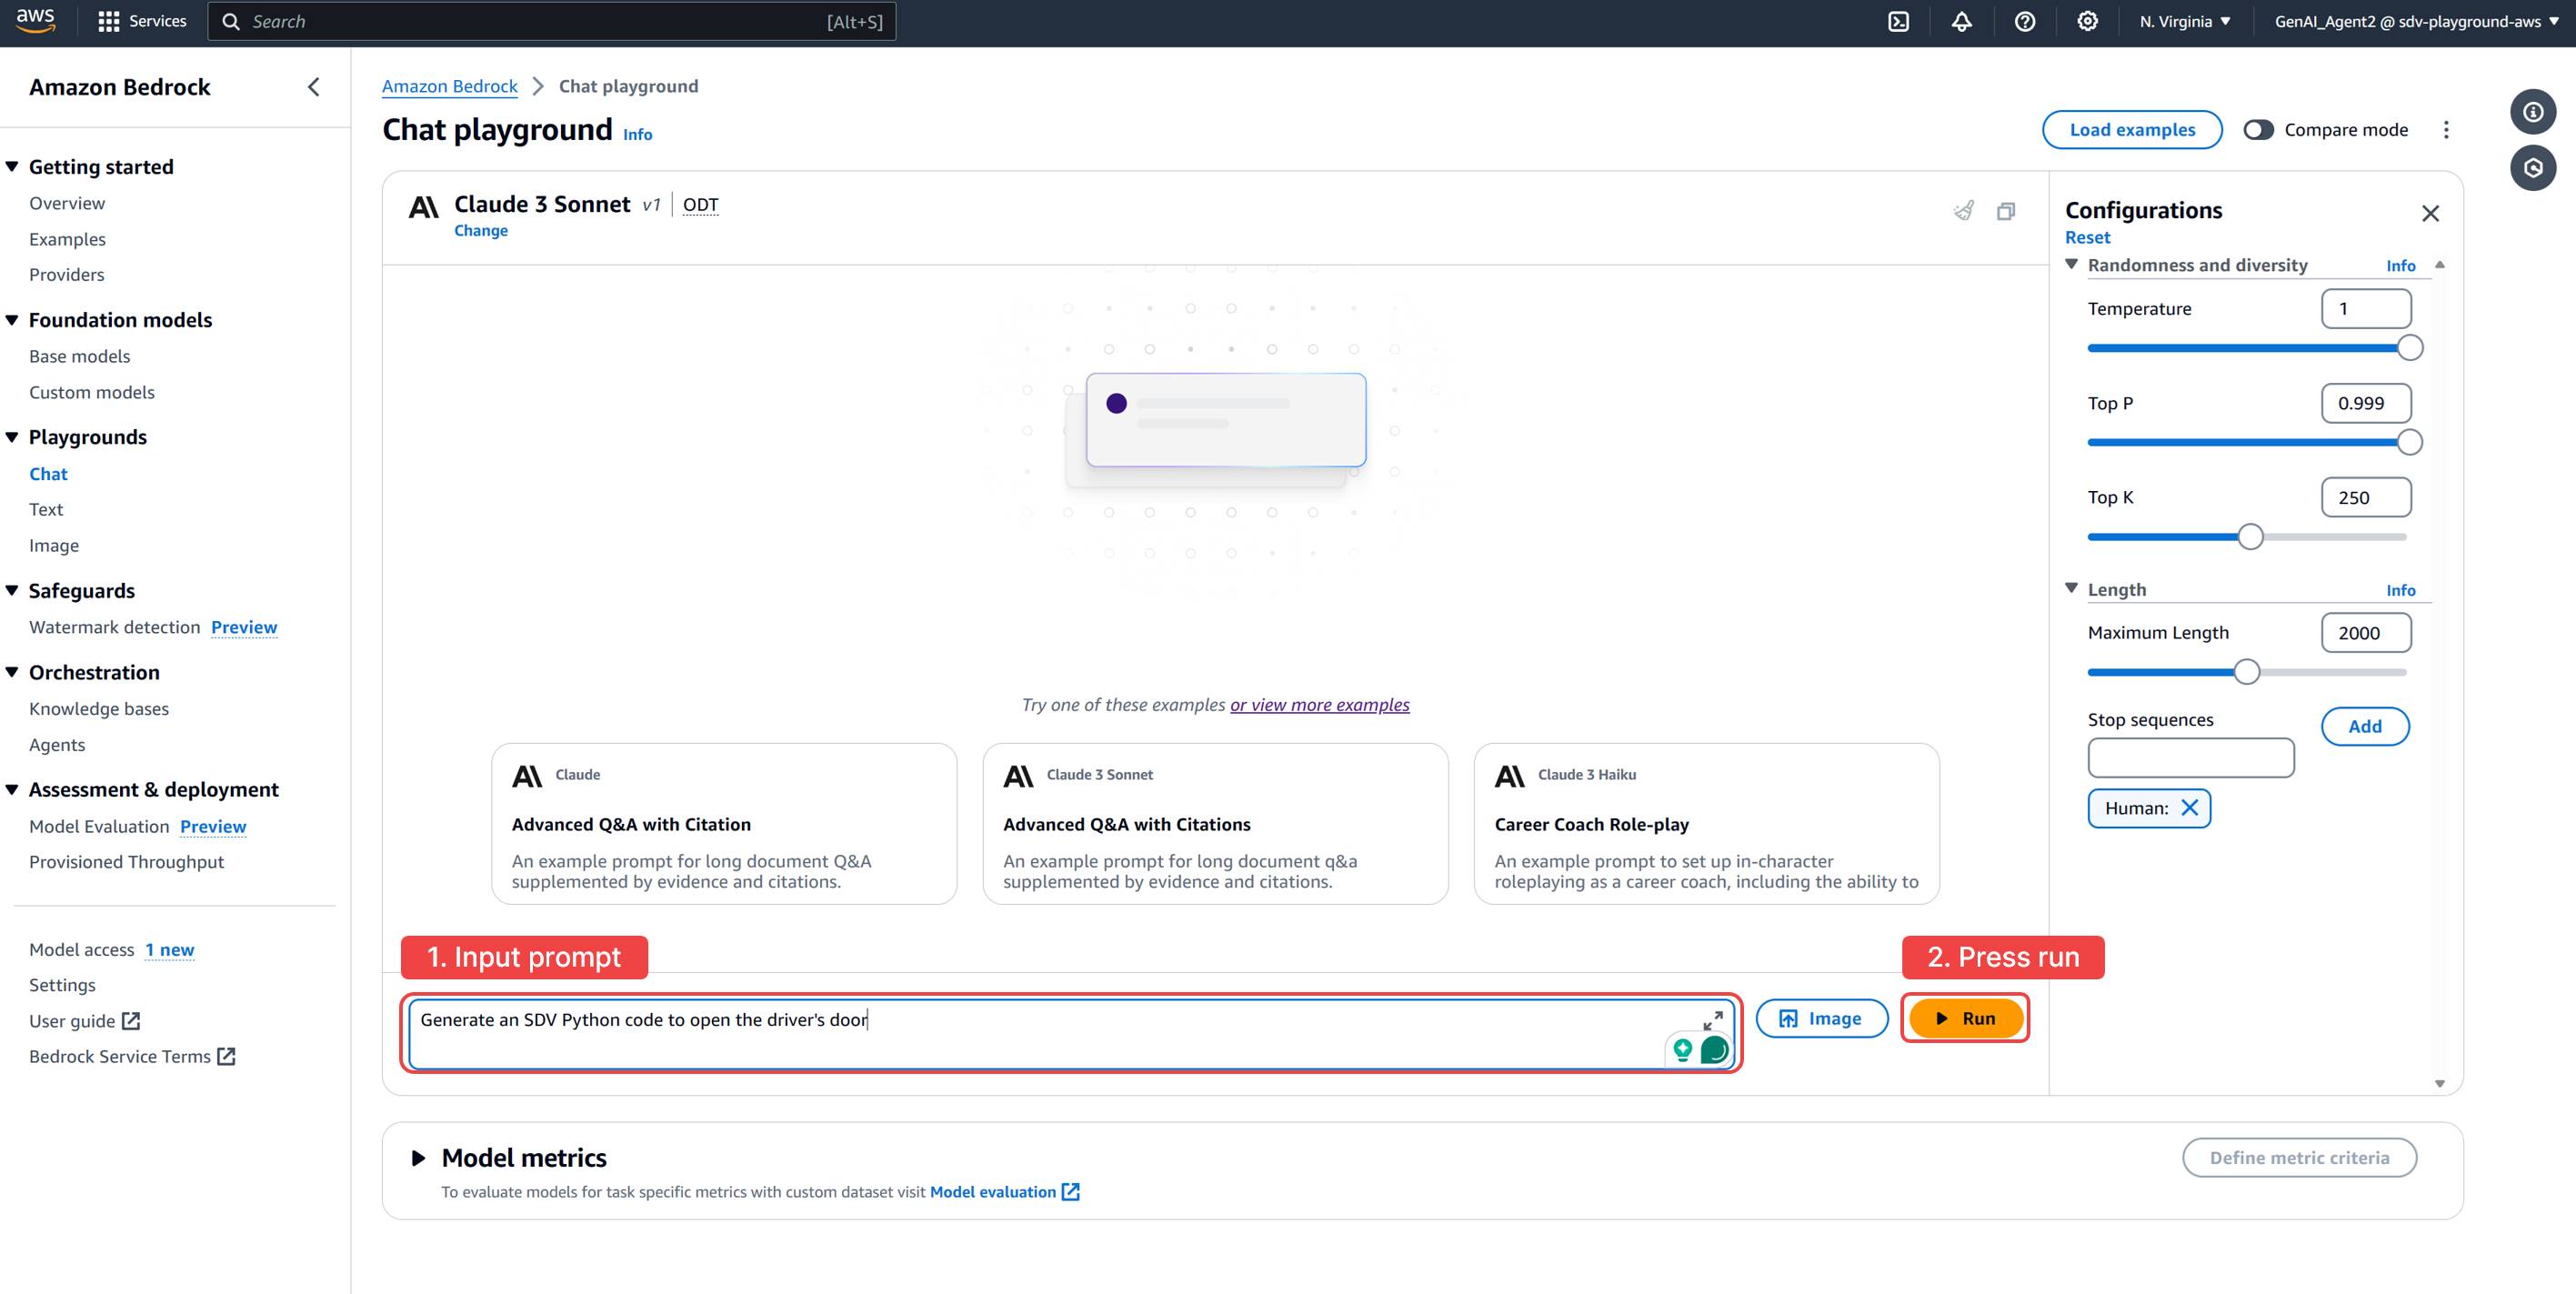Open the AWS settings gear
Image resolution: width=2576 pixels, height=1294 pixels.
coord(2086,21)
